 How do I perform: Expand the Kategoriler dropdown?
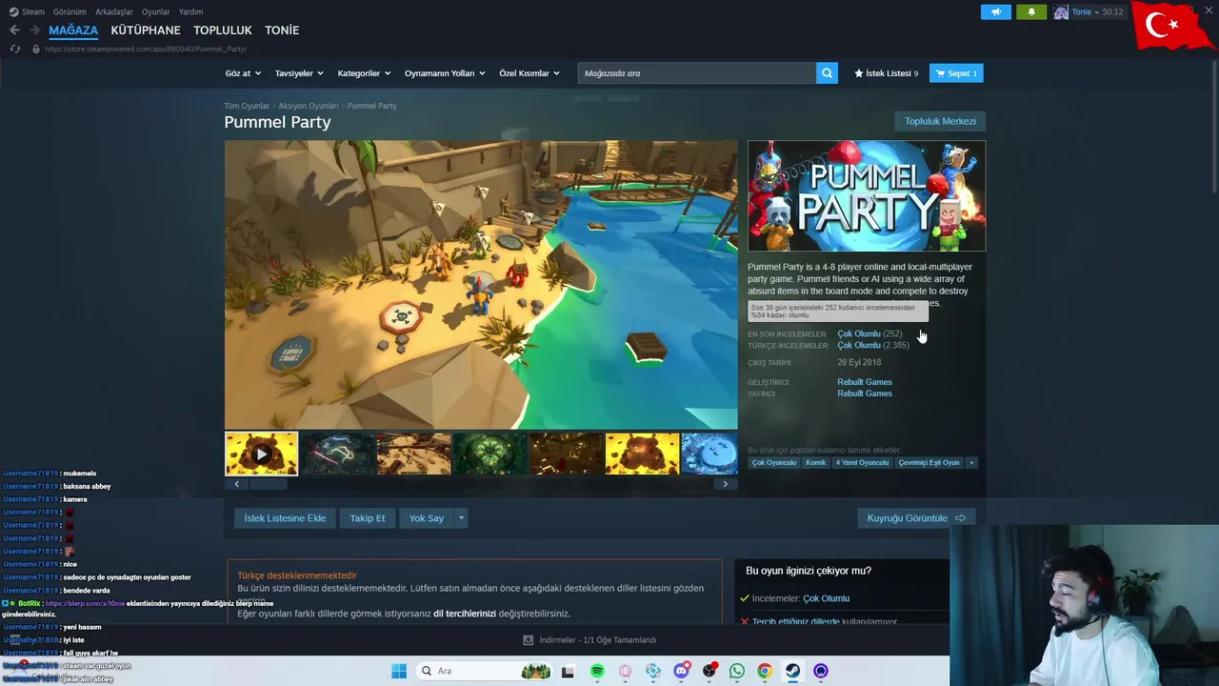tap(365, 73)
